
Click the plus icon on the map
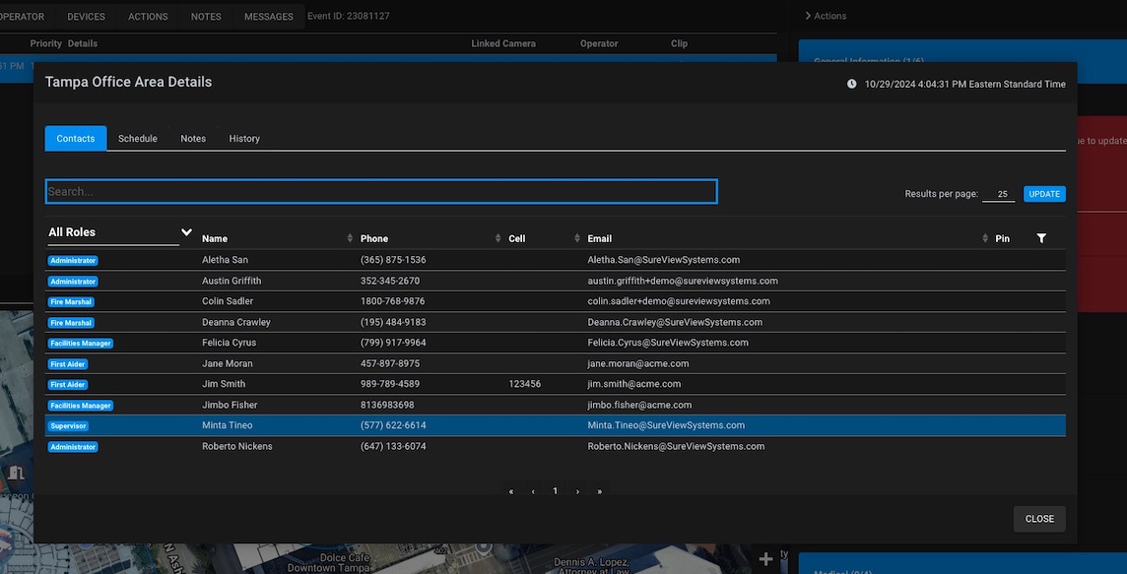click(x=766, y=559)
